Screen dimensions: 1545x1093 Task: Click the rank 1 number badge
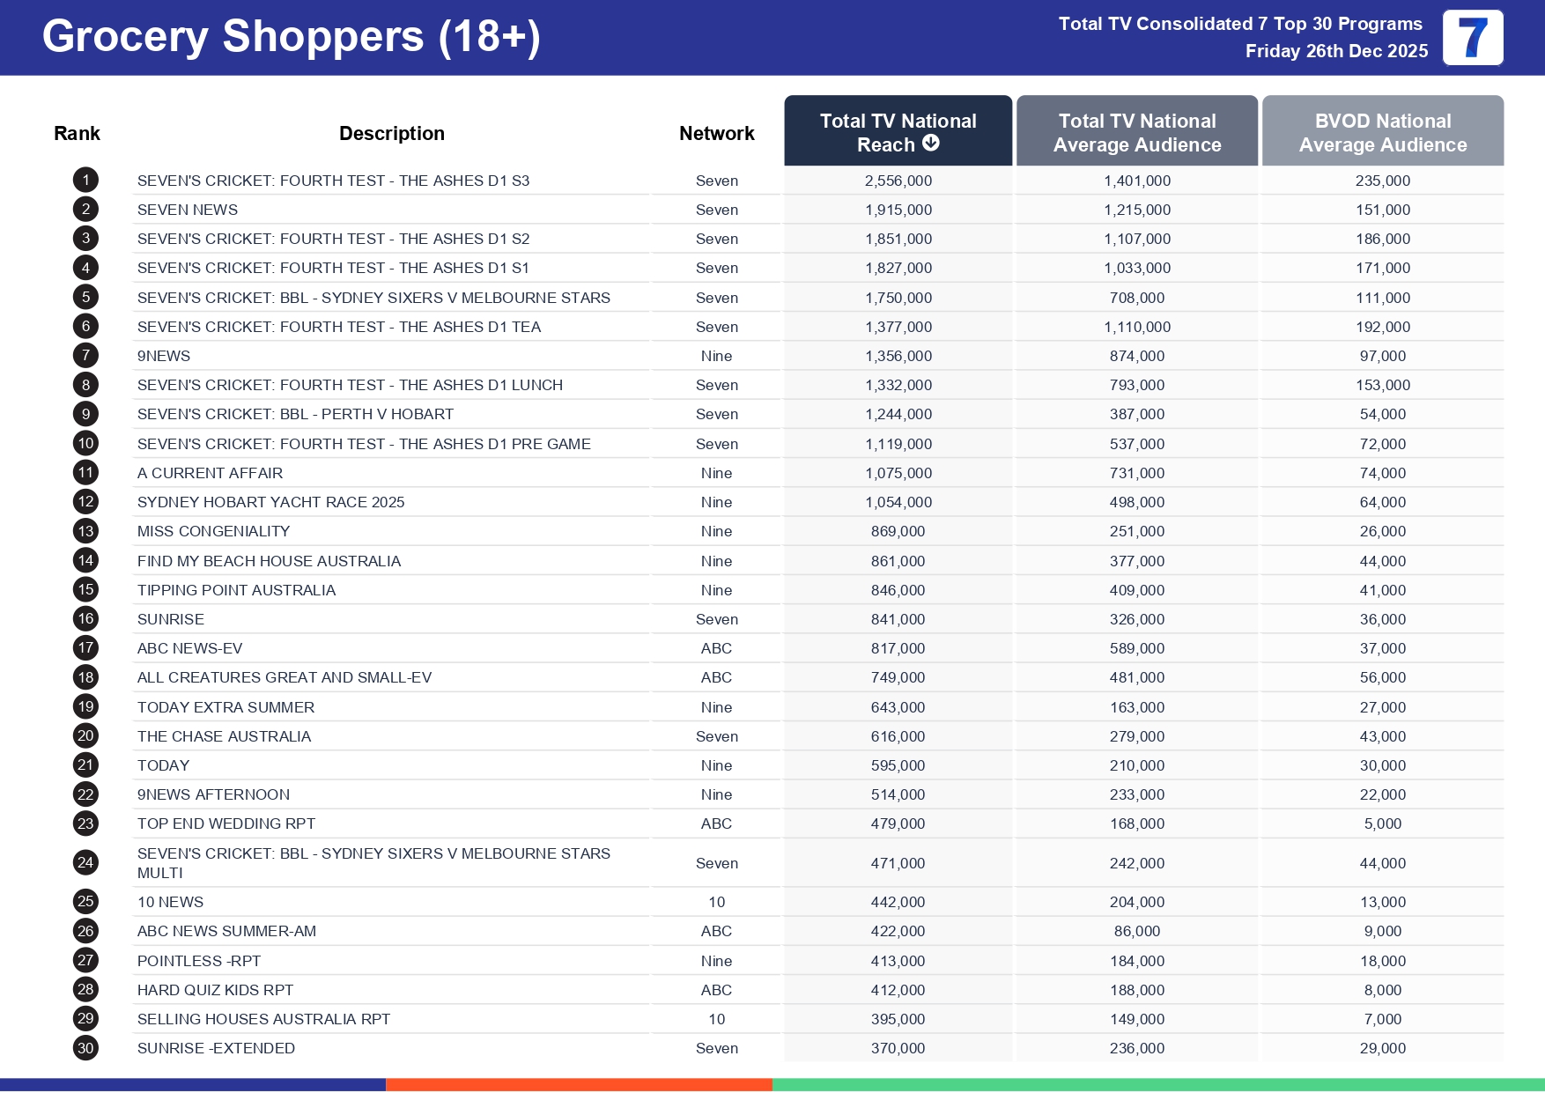[x=85, y=181]
